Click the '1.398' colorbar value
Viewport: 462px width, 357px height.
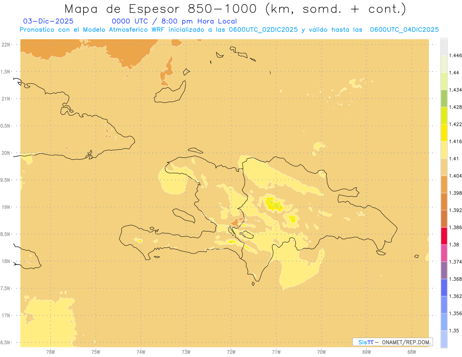(x=455, y=193)
